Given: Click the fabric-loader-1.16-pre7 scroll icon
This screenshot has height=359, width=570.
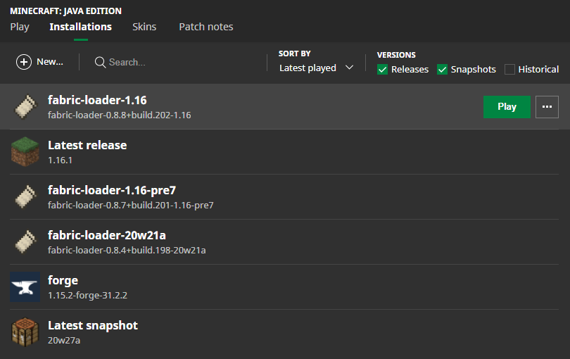Looking at the screenshot, I should click(x=25, y=197).
